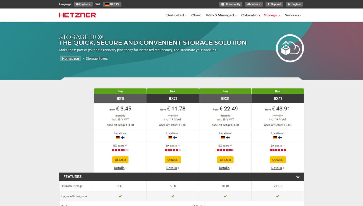Click the New badge above BX11
Image resolution: width=363 pixels, height=206 pixels.
point(120,91)
